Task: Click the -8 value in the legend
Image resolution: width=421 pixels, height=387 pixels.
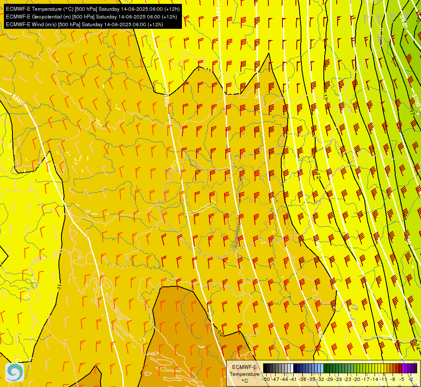Action: coord(393,379)
